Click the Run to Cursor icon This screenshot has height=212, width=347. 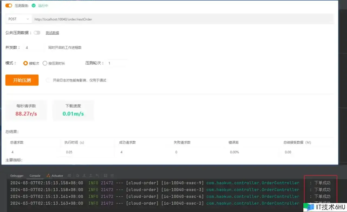98,176
